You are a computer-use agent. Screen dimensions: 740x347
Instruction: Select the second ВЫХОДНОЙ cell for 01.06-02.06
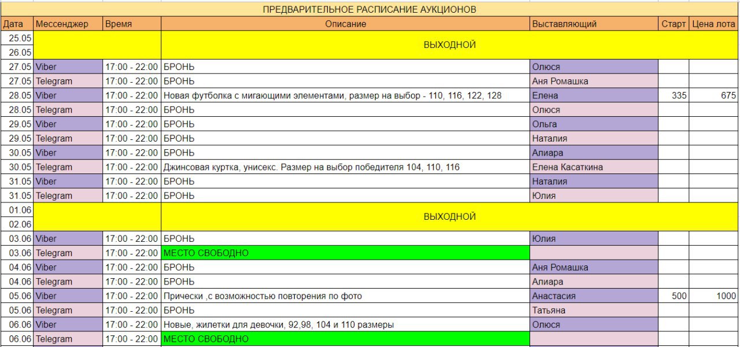450,217
